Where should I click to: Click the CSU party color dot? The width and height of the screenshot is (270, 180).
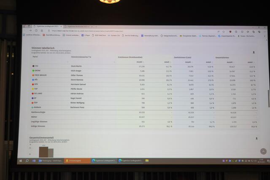tap(34, 66)
